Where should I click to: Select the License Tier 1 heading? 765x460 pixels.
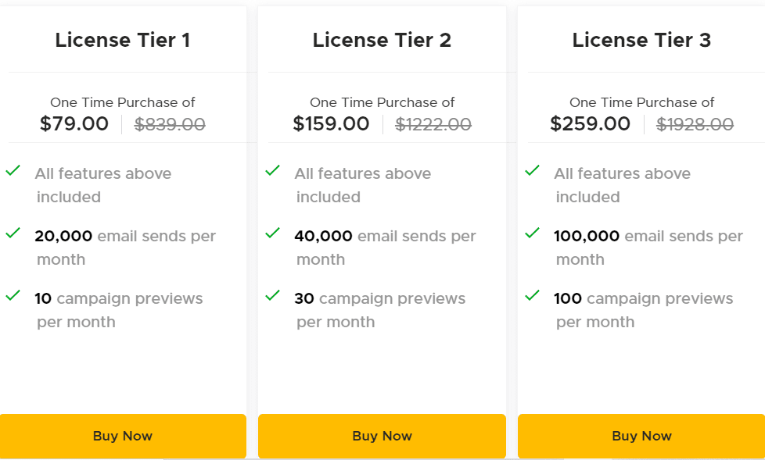123,40
